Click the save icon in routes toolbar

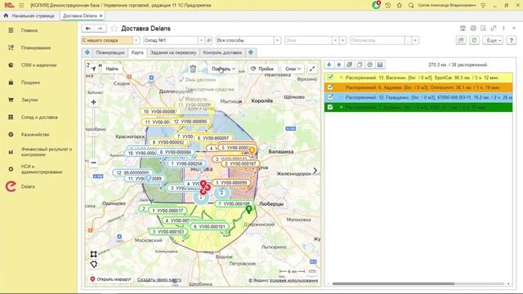click(380, 65)
